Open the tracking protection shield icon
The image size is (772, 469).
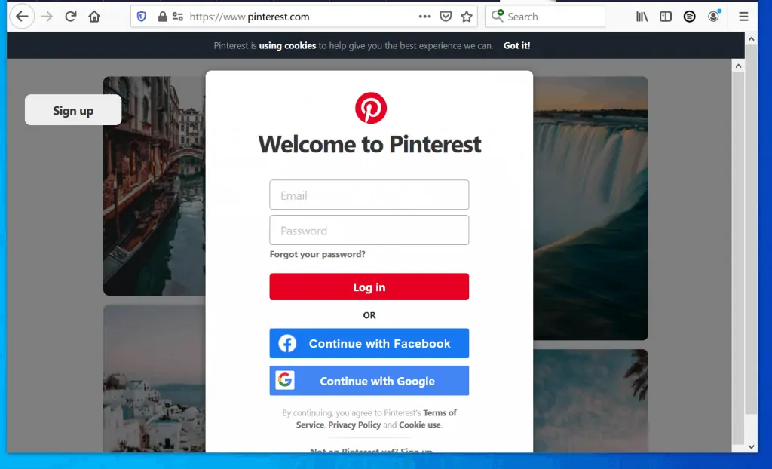pyautogui.click(x=141, y=16)
